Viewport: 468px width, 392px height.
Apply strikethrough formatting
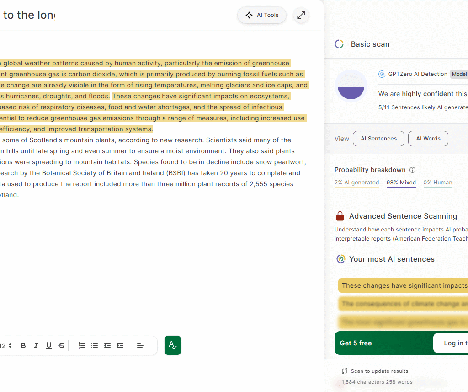pyautogui.click(x=62, y=345)
